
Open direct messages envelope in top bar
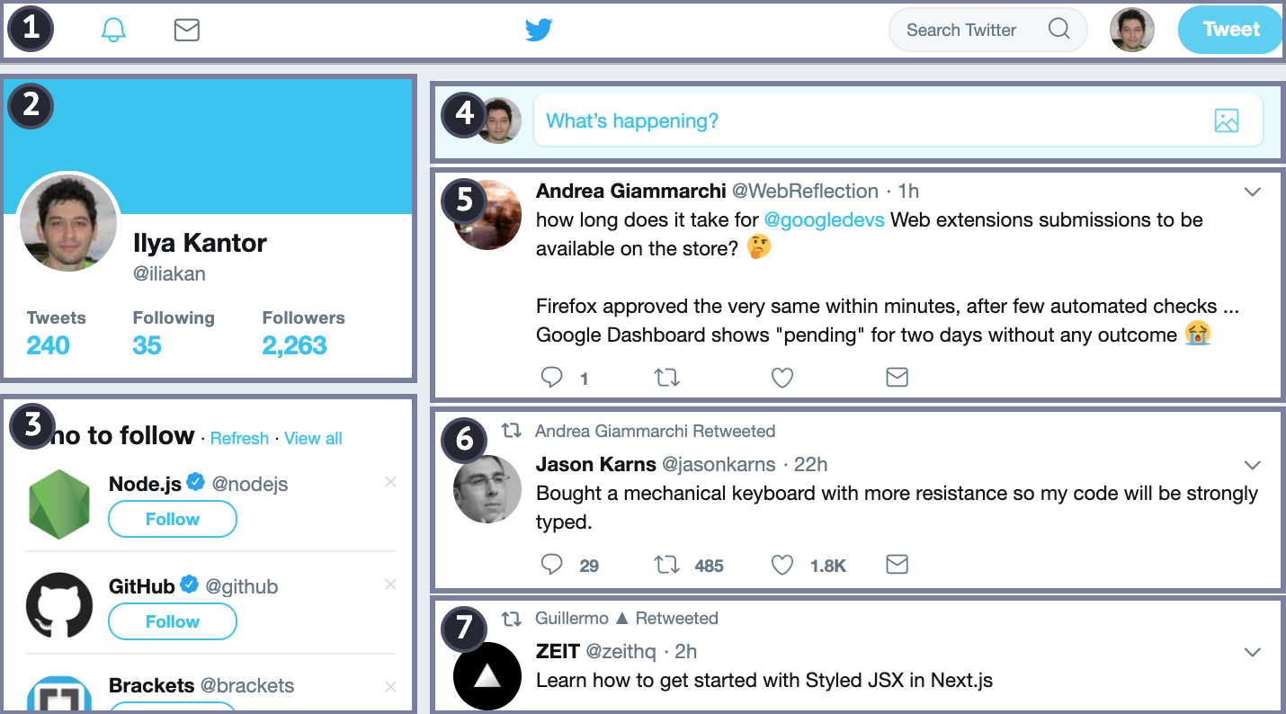click(x=186, y=31)
